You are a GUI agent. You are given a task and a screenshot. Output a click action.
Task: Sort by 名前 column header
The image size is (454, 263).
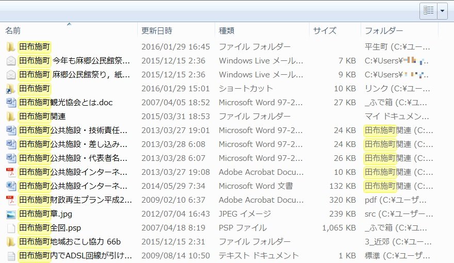click(13, 30)
